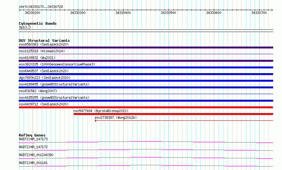The height and width of the screenshot is (170, 282).
Task: Click the chr9:34330170..34330728 coordinate label
Action: click(41, 7)
